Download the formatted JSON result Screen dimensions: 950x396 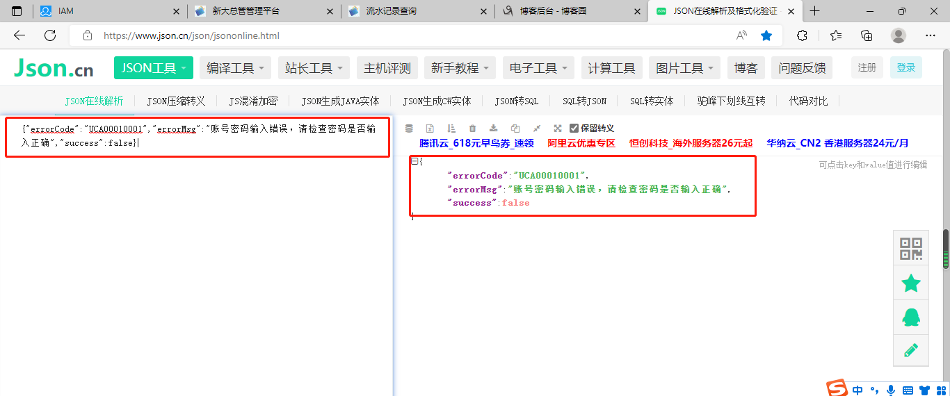click(494, 129)
